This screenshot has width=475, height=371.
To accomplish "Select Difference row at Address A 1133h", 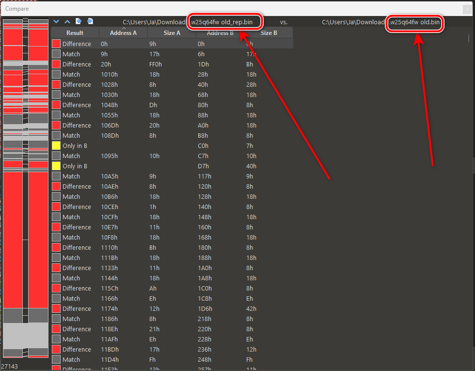I will pyautogui.click(x=172, y=268).
